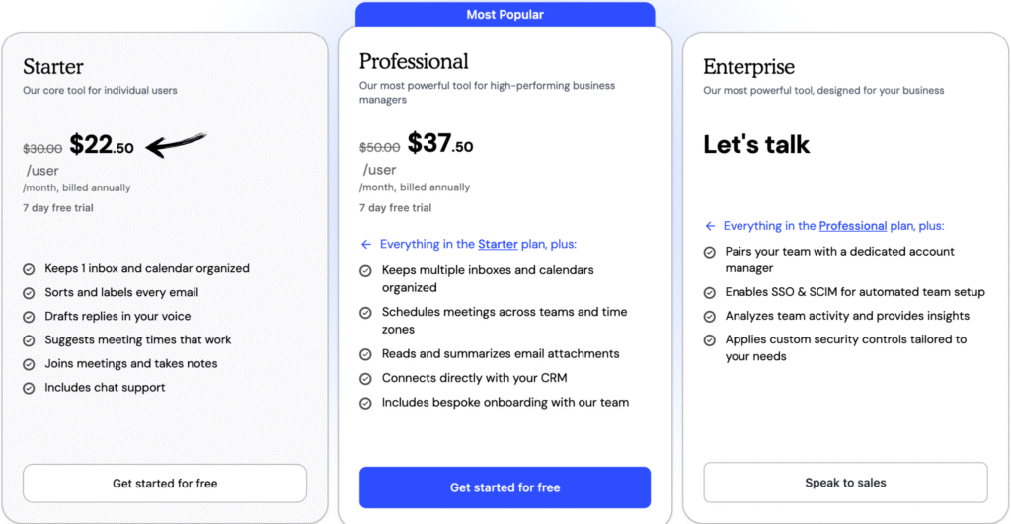
Task: Open the 'Professional' plan link in Enterprise card
Action: [852, 226]
